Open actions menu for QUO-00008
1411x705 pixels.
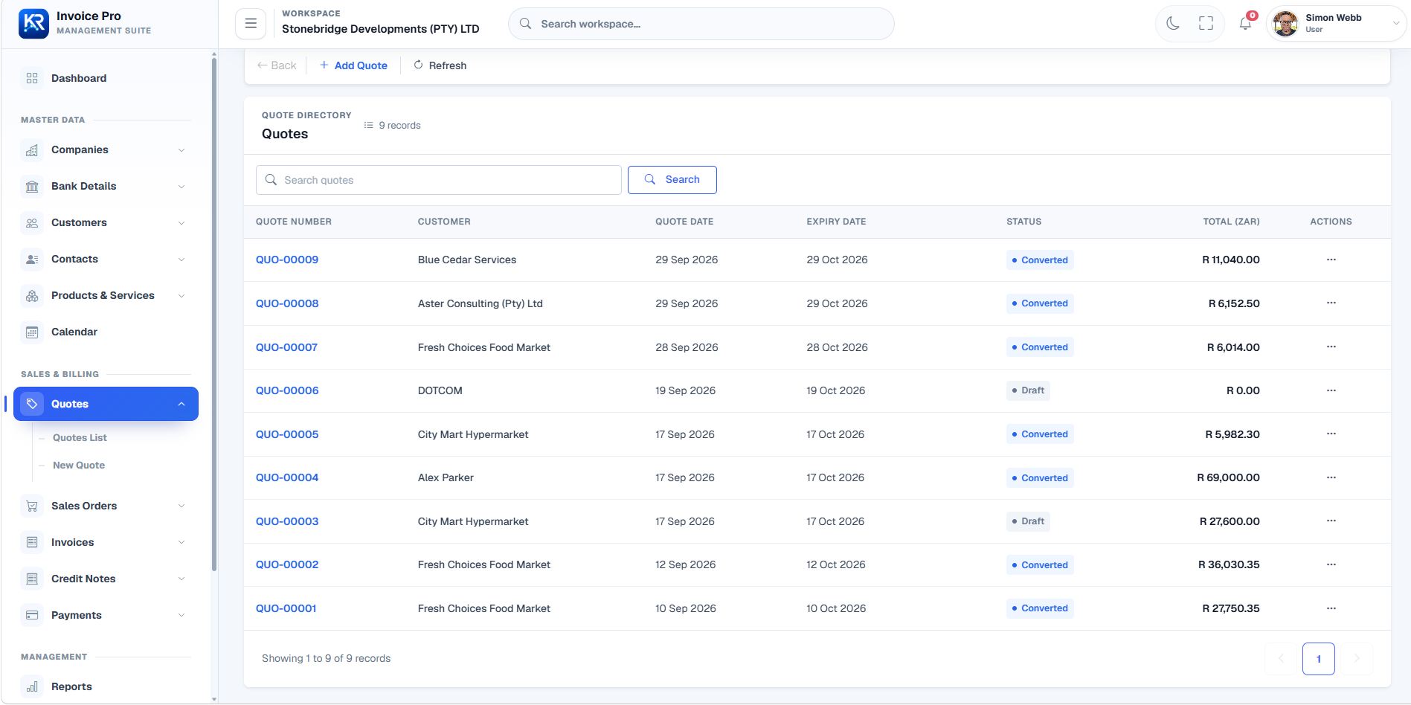1331,303
